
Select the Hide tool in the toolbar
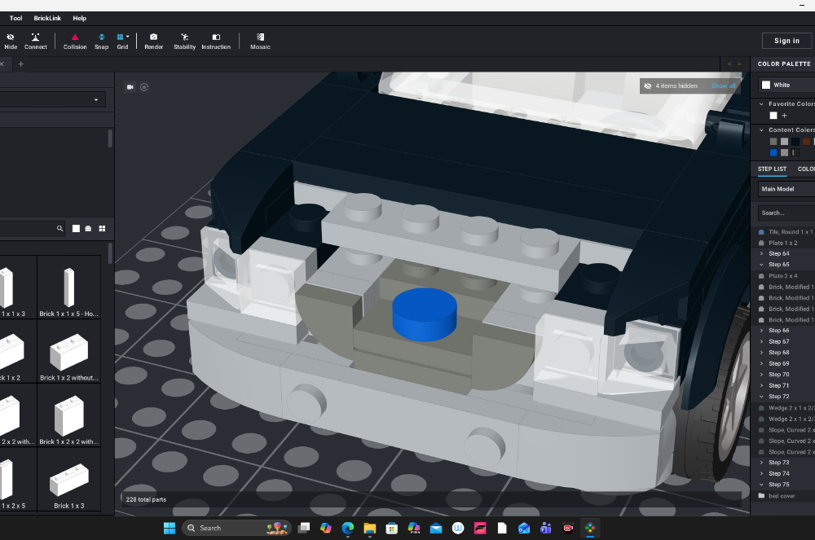11,40
